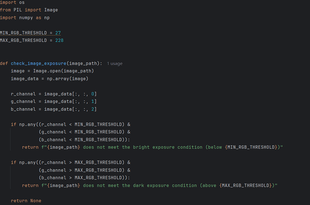
Task: Click the 'return None' statement
Action: [26, 201]
